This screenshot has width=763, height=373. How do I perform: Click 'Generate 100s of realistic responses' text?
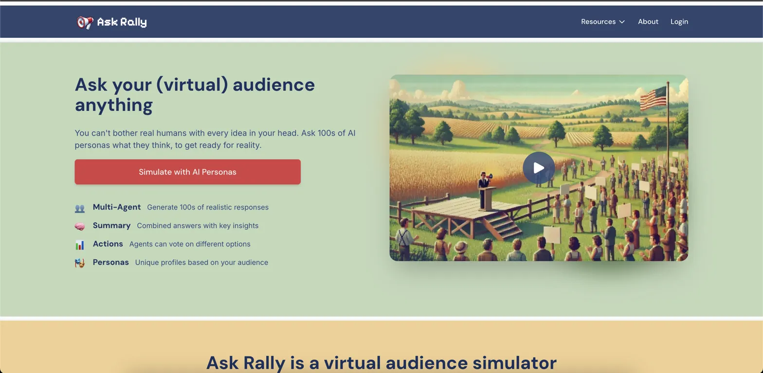208,207
